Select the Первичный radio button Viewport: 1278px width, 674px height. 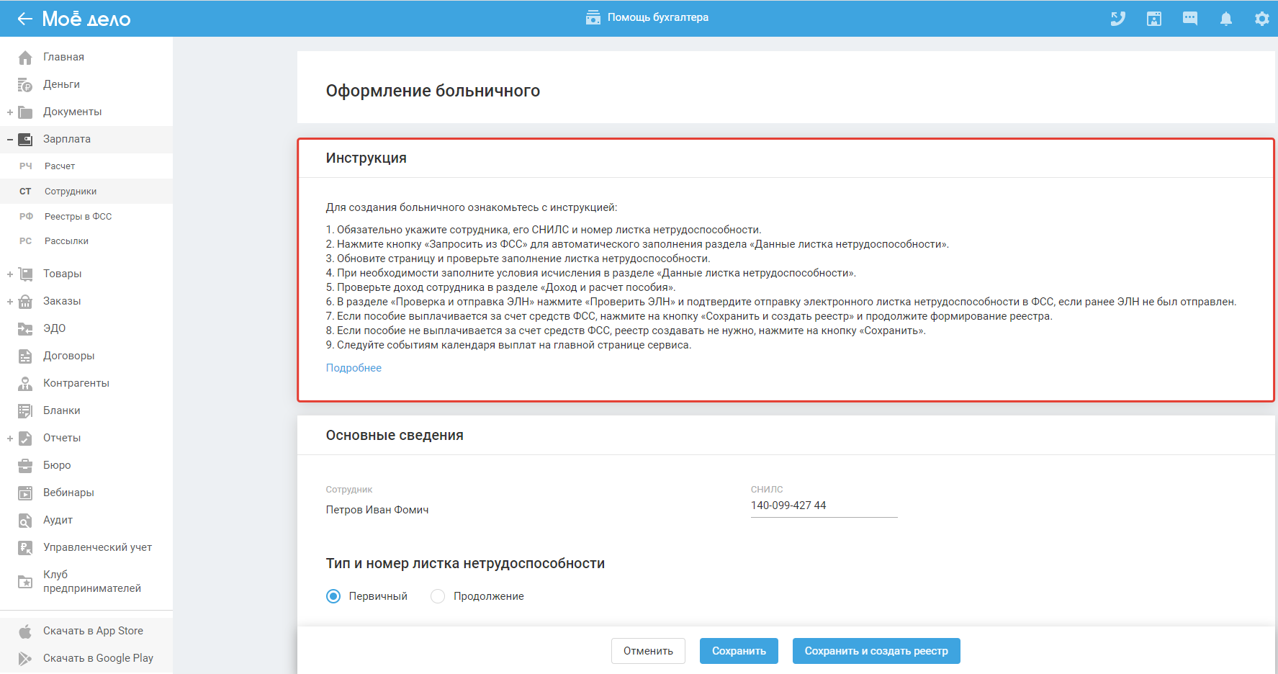(333, 596)
